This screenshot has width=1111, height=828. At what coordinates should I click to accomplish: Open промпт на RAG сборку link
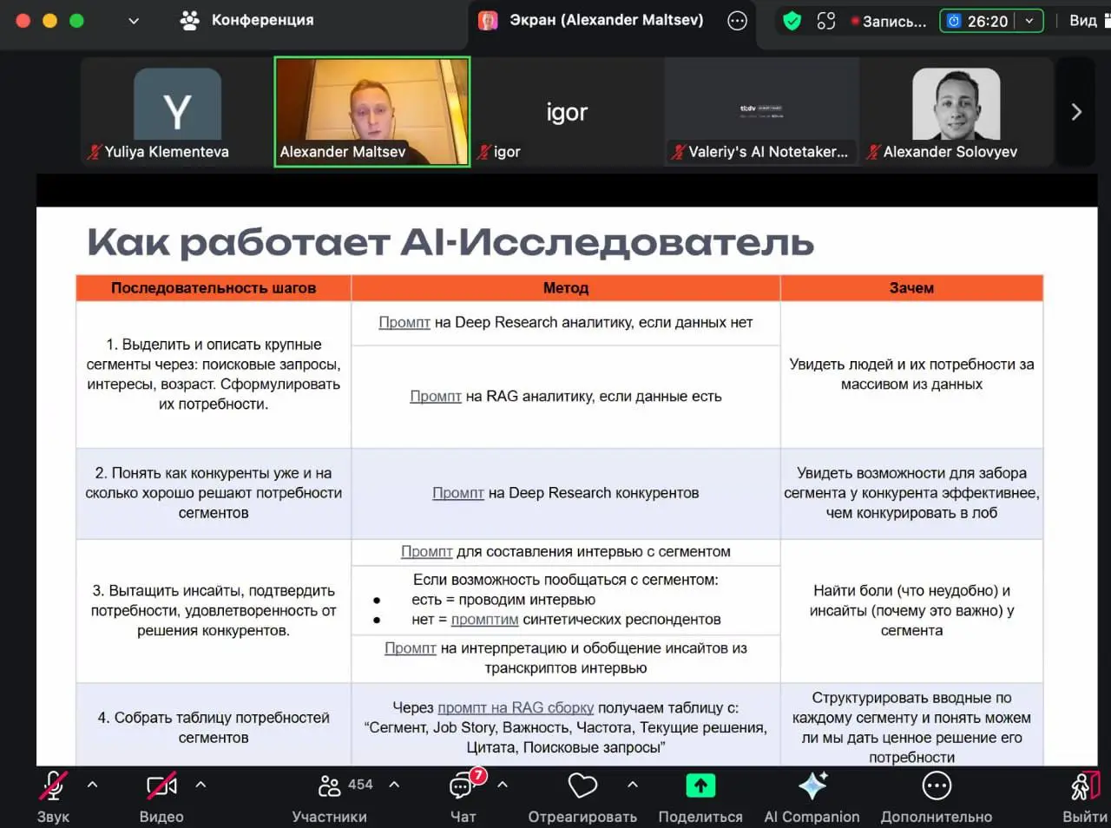(x=516, y=707)
